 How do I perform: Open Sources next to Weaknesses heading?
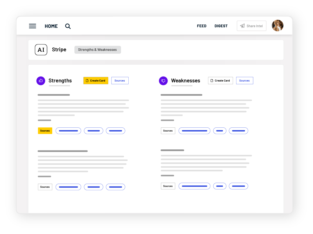tap(245, 81)
